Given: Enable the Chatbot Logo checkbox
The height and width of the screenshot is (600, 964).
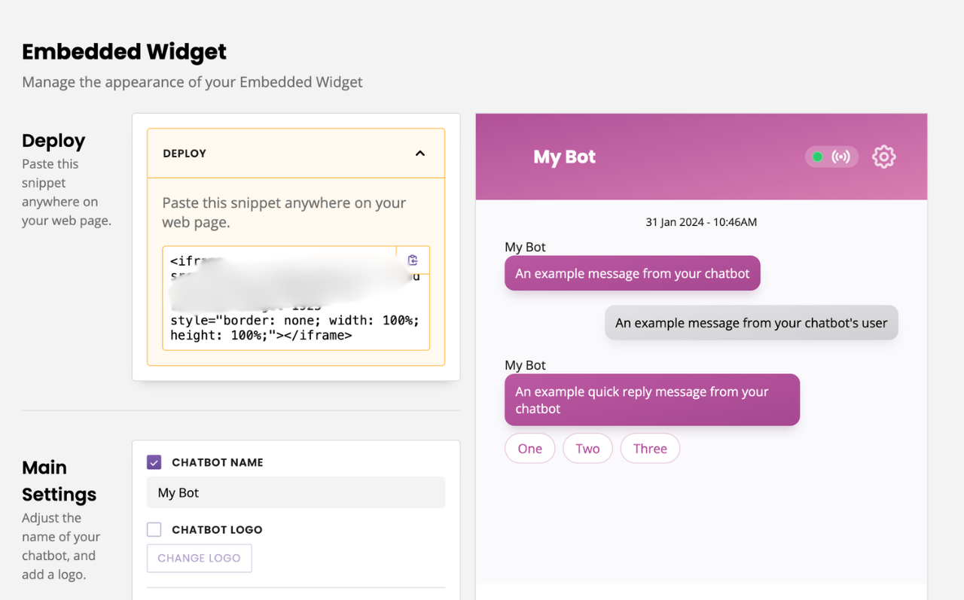Looking at the screenshot, I should tap(154, 528).
